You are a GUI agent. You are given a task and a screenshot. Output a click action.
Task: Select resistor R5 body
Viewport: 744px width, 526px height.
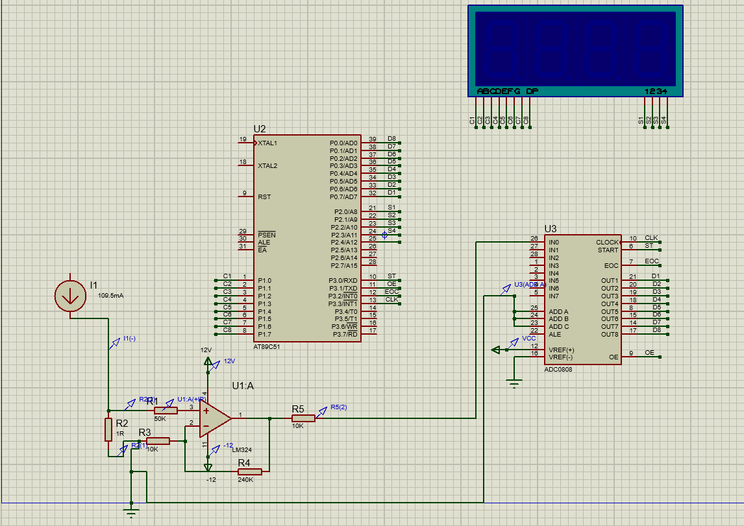click(x=303, y=418)
